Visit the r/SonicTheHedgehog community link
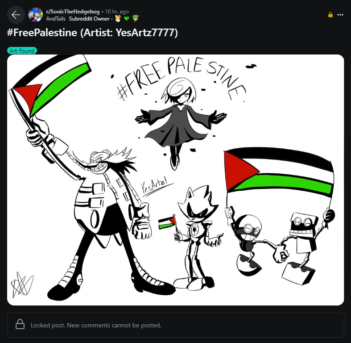The height and width of the screenshot is (343, 351). [73, 12]
